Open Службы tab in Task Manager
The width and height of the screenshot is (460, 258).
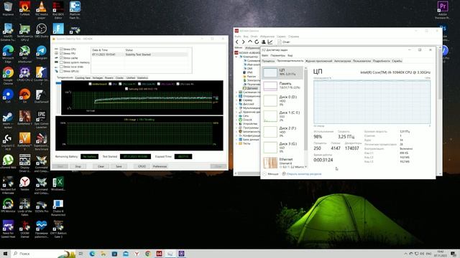click(x=397, y=61)
